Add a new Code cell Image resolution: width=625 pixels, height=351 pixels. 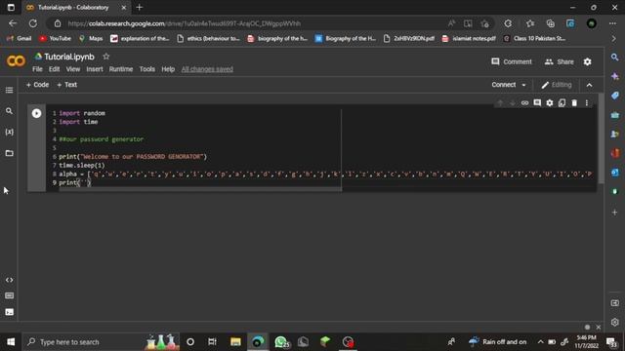click(37, 85)
